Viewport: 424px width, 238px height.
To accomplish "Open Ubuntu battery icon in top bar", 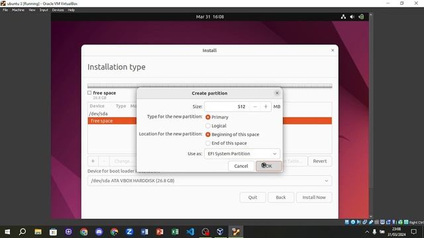I will (x=361, y=17).
